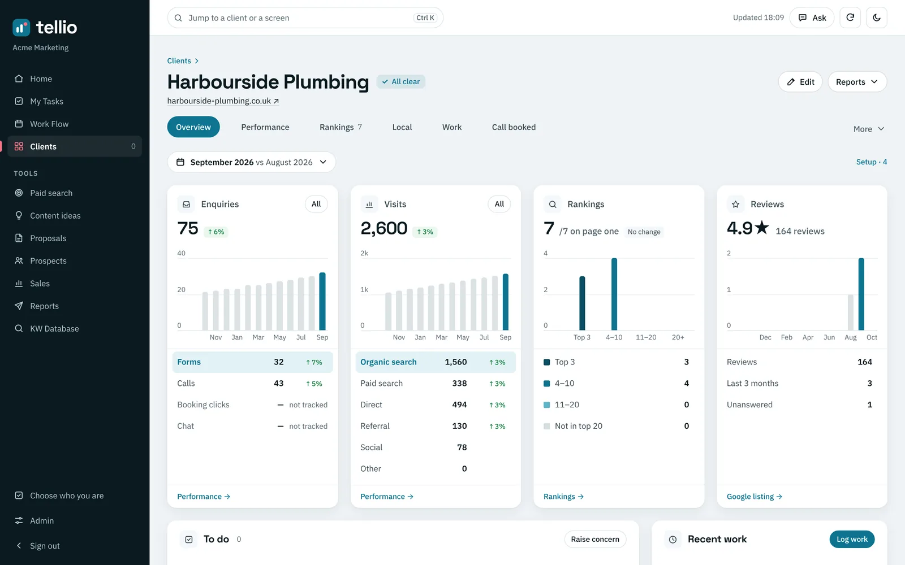
Task: Click the Recent work clock icon
Action: 673,540
